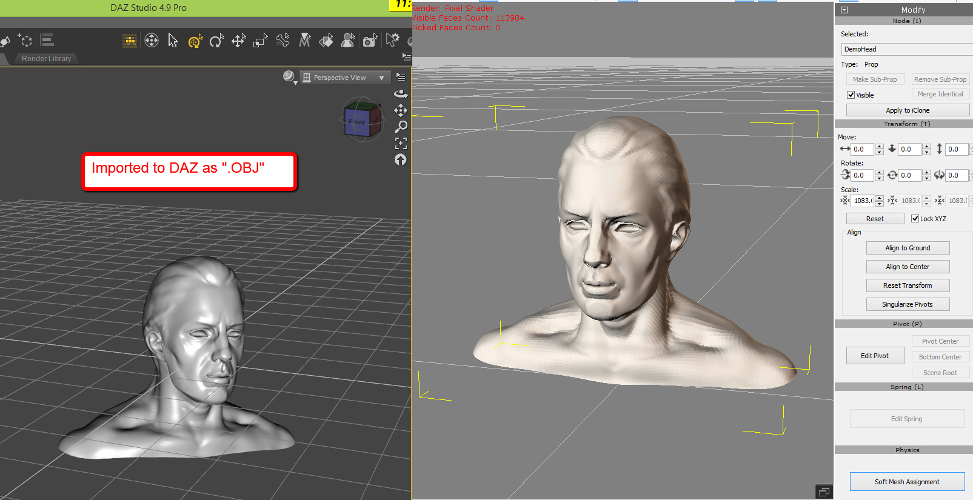Open the draw style sphere dropdown

coord(290,77)
